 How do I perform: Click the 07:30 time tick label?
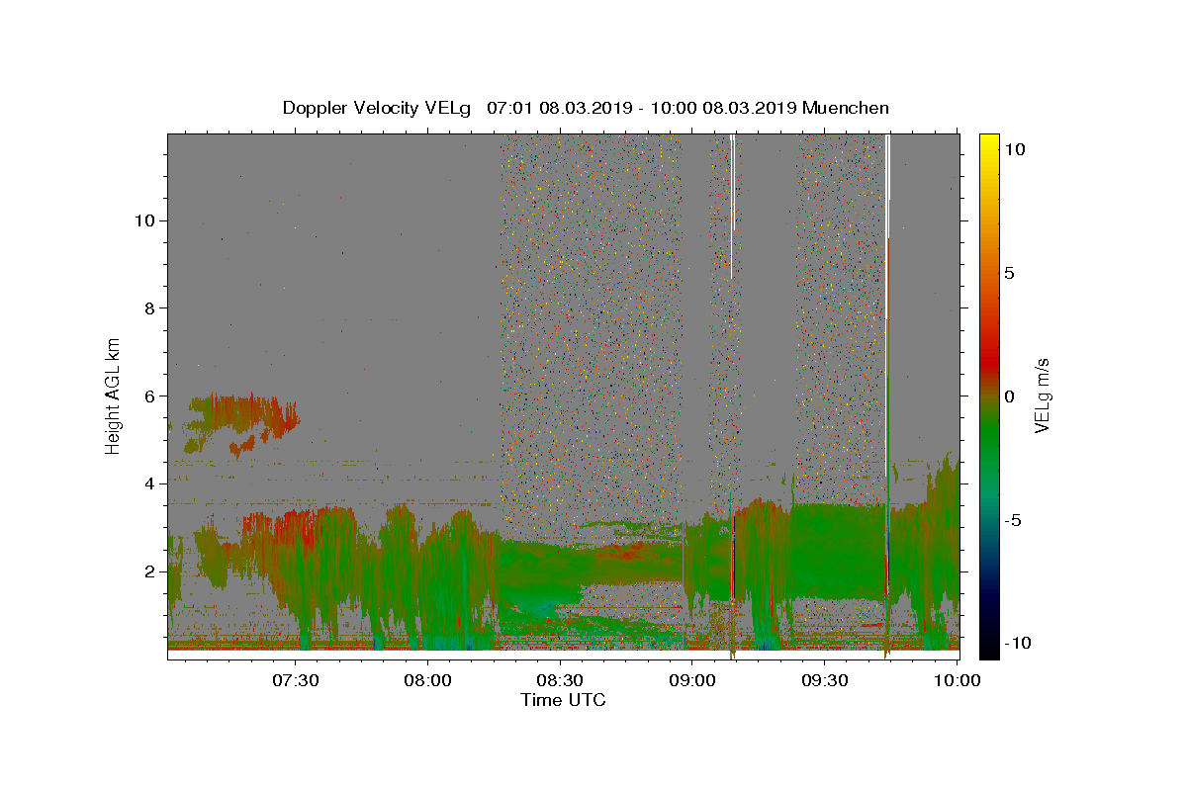296,680
